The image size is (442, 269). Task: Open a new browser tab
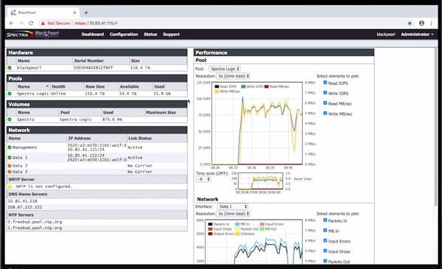point(86,13)
